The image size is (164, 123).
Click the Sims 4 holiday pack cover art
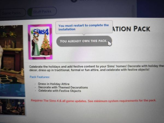[40, 42]
